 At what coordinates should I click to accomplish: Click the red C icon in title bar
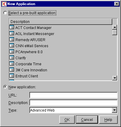point(4,4)
